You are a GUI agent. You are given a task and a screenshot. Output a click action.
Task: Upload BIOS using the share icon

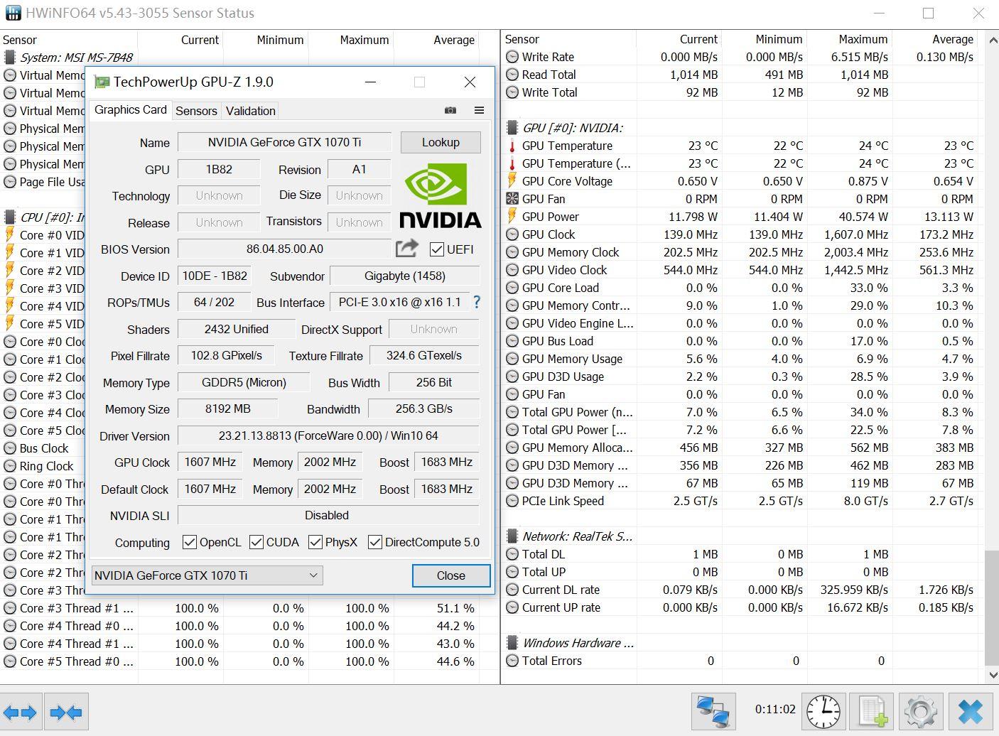[x=406, y=248]
